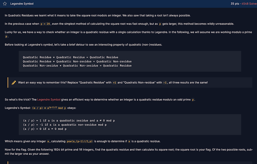Image resolution: width=257 pixels, height=164 pixels.
Task: Select the inline code p = 29
Action: click(45, 24)
